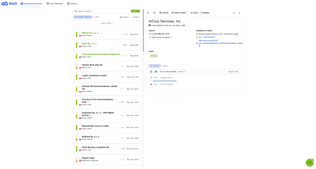Screen dimensions: 316x169
Task: Star the Wikpol Sp. z o. o company
Action: pyautogui.click(x=80, y=33)
